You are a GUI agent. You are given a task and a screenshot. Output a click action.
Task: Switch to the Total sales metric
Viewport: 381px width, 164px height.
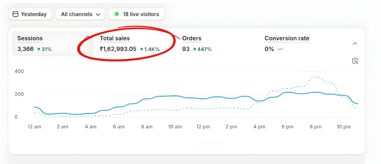click(x=115, y=38)
